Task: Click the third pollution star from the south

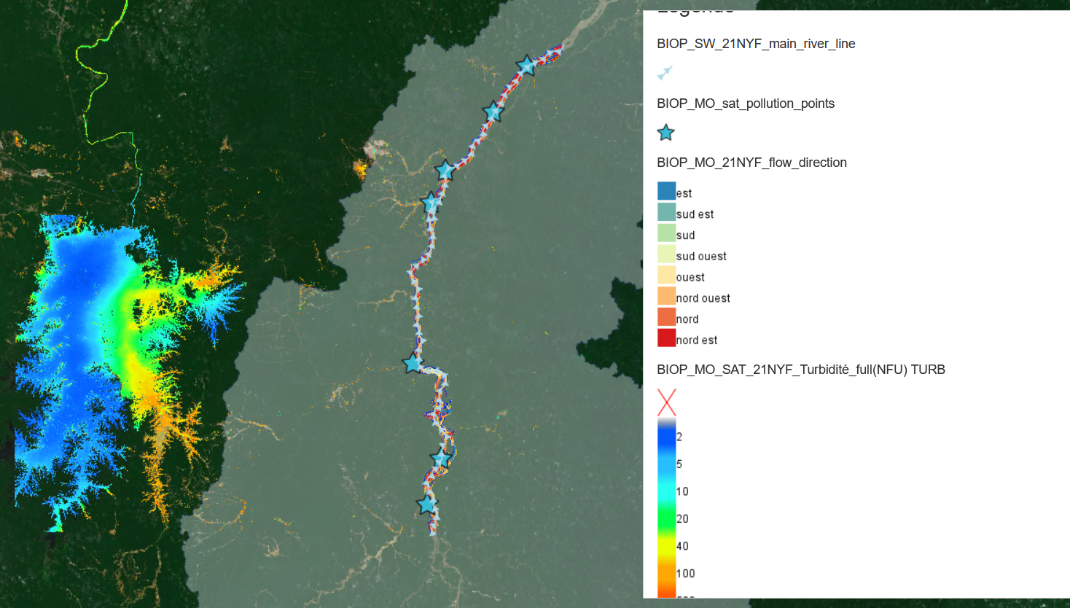Action: (413, 362)
